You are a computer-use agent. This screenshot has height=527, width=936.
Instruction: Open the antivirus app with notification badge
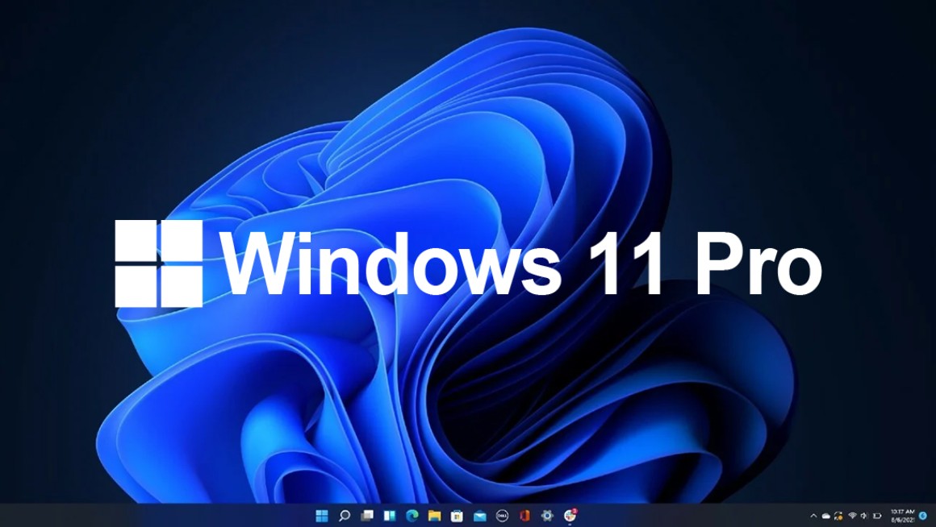(x=569, y=514)
